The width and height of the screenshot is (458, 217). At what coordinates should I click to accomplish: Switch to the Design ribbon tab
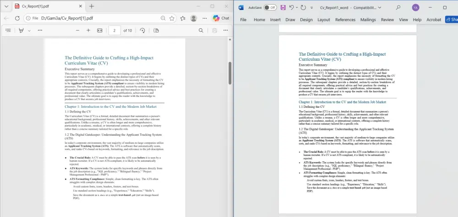(306, 20)
